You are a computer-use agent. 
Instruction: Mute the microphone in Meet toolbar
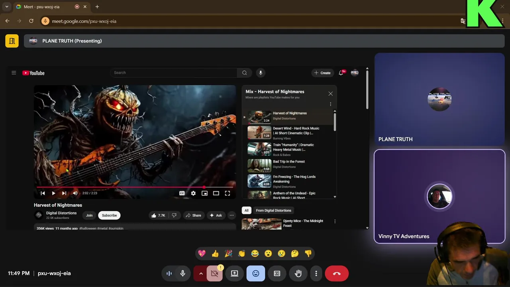click(x=182, y=273)
